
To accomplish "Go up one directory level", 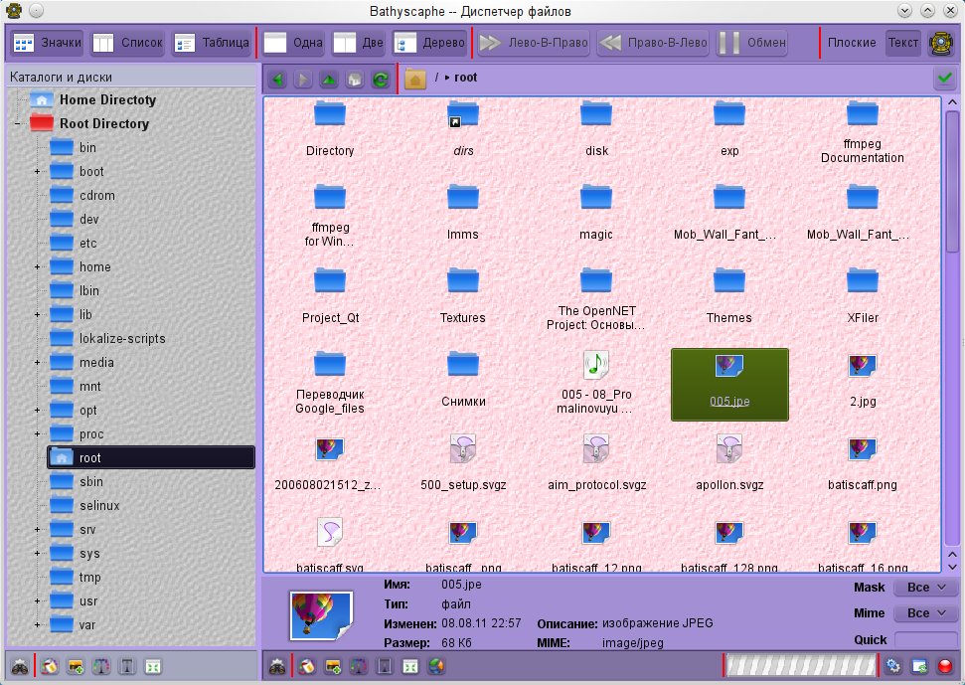I will coord(329,79).
